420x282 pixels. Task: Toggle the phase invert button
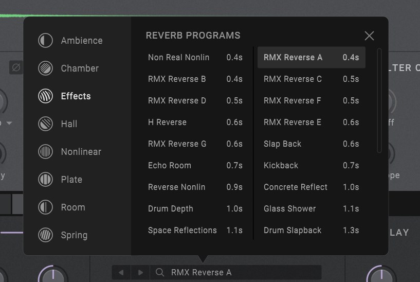click(x=16, y=67)
